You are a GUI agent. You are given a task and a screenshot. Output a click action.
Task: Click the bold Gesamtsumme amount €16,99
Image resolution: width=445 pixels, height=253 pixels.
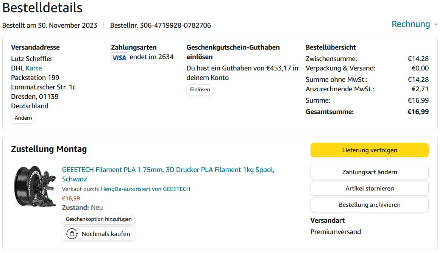(x=418, y=112)
